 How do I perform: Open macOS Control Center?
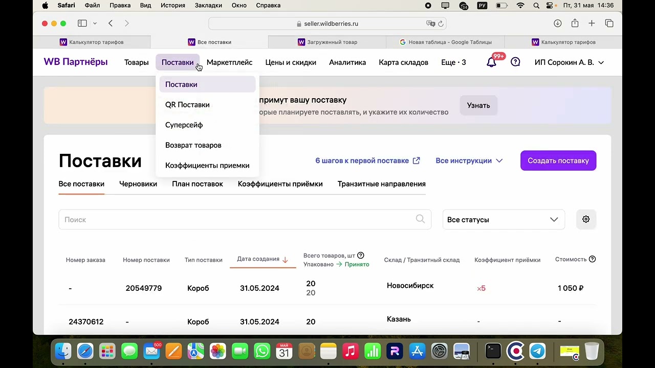pyautogui.click(x=550, y=5)
